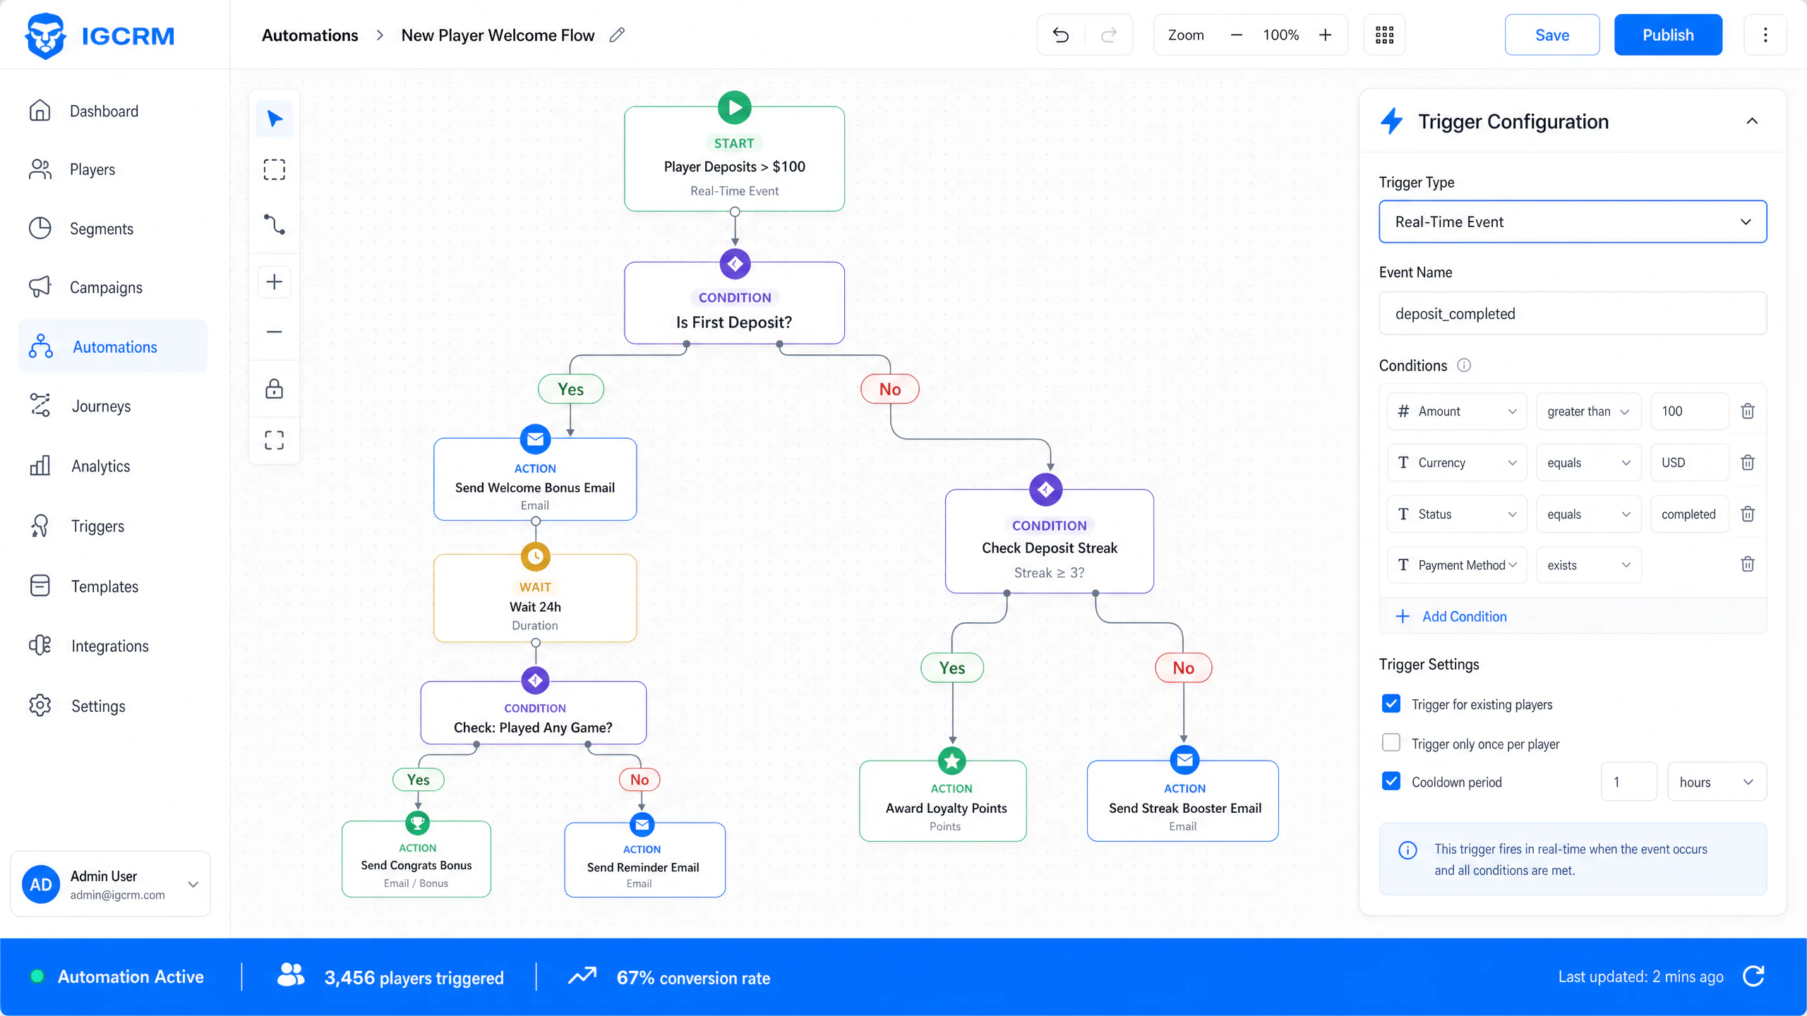Screen dimensions: 1807x1016
Task: Open the greater than operator dropdown
Action: click(1589, 411)
